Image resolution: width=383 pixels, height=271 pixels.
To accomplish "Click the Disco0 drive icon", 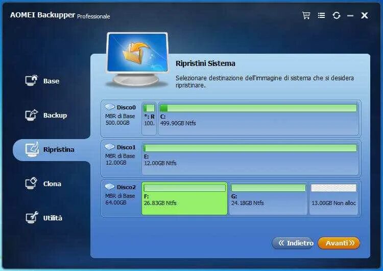I will (x=110, y=107).
